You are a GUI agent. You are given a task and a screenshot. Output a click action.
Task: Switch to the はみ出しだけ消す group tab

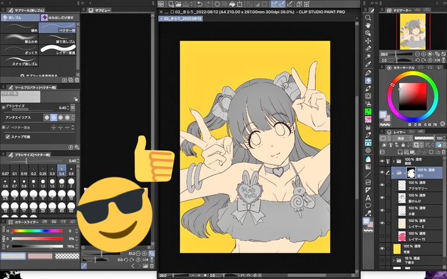coord(59,18)
